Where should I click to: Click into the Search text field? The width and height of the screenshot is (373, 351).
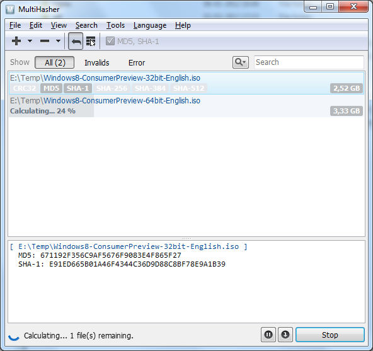click(x=309, y=62)
